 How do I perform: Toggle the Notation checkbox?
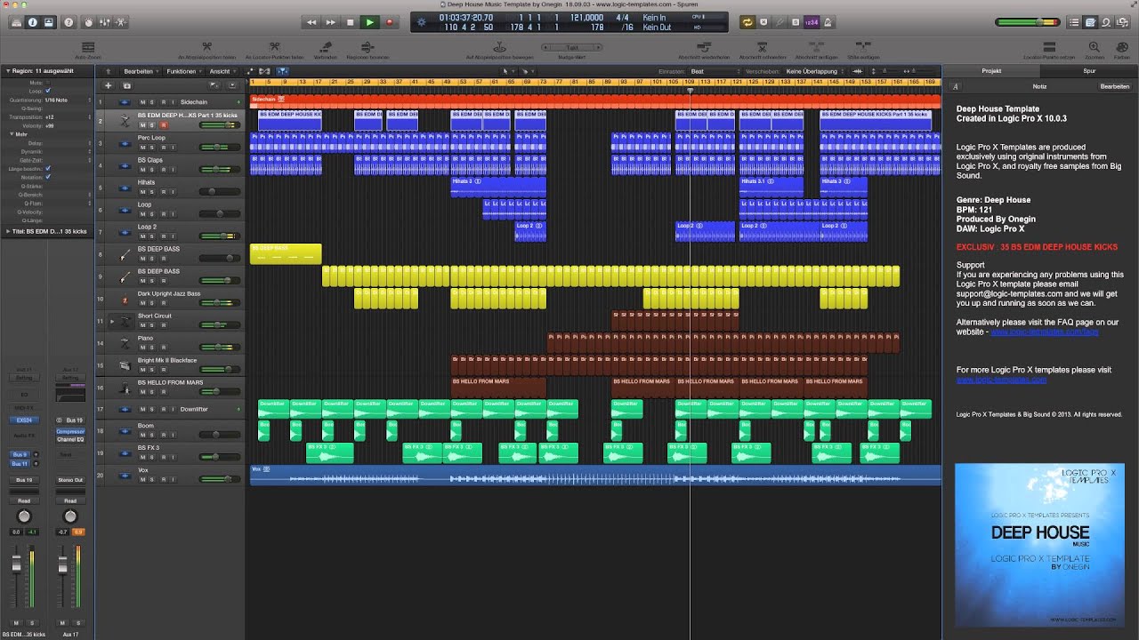(x=48, y=177)
